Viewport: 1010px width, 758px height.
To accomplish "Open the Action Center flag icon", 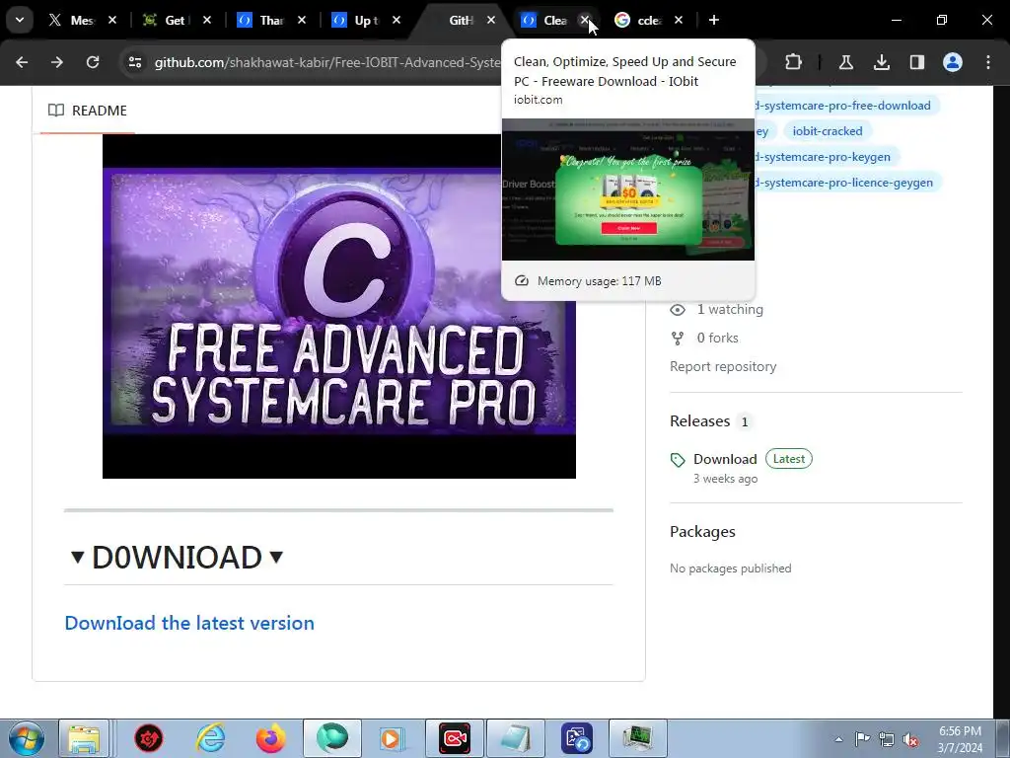I will click(862, 739).
